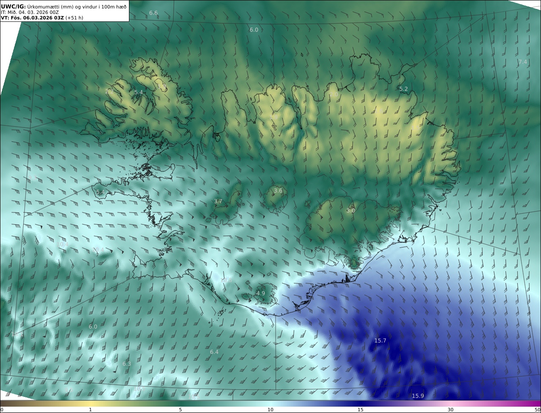Click the 4.9 value on Mýrdalsjökull

click(x=261, y=293)
